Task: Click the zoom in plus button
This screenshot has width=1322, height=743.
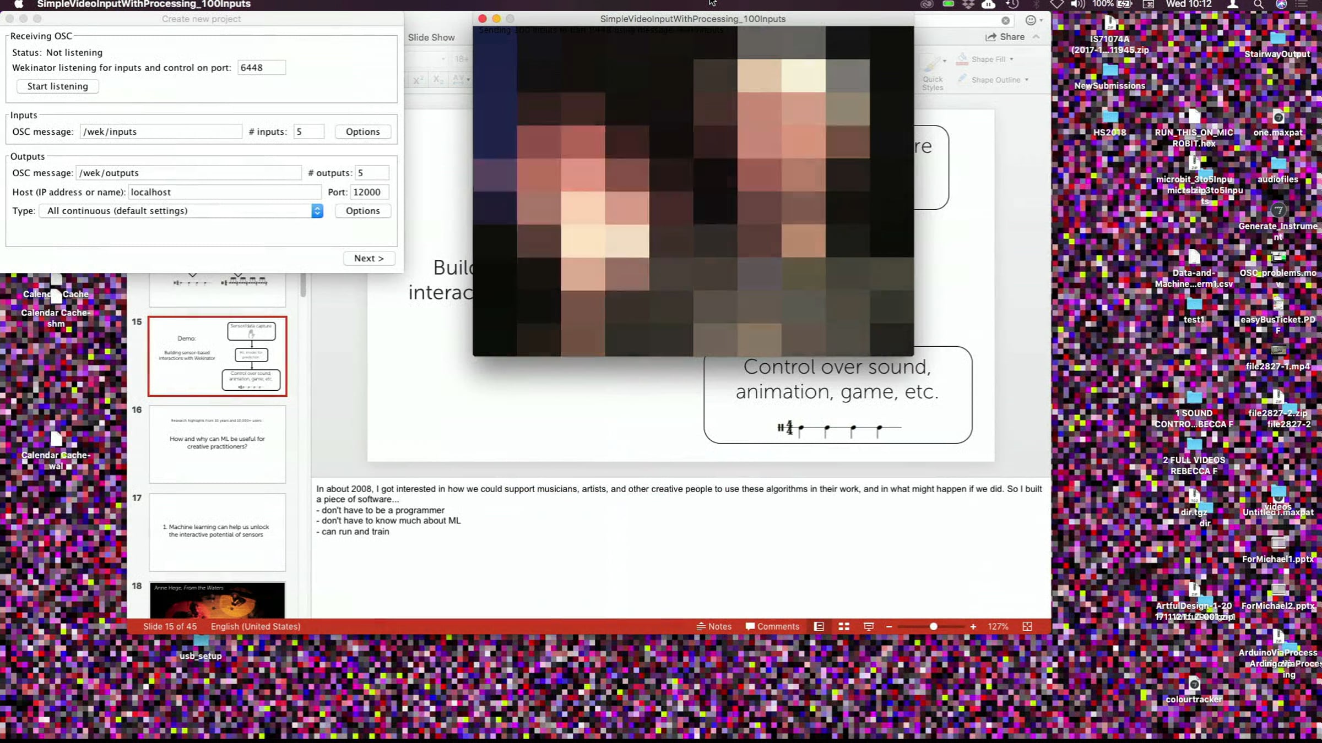Action: (973, 626)
